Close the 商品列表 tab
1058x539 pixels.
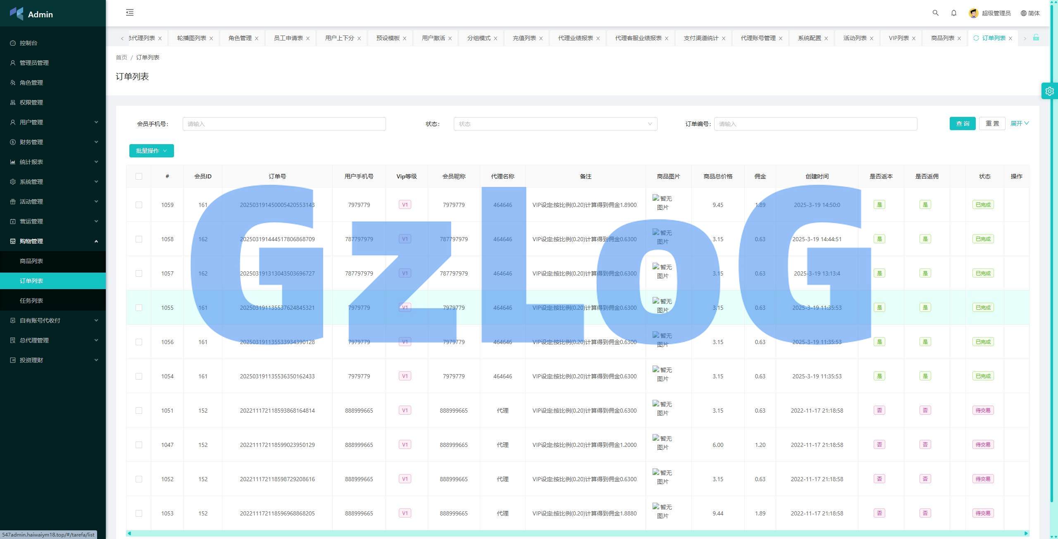[x=959, y=38]
